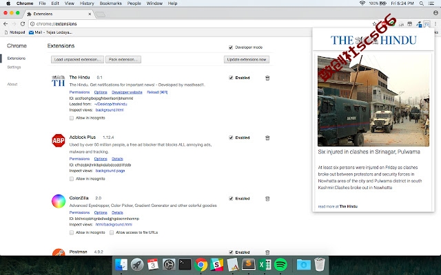Check Allow in incognito for The Hindu
The height and width of the screenshot is (275, 441).
click(x=72, y=118)
